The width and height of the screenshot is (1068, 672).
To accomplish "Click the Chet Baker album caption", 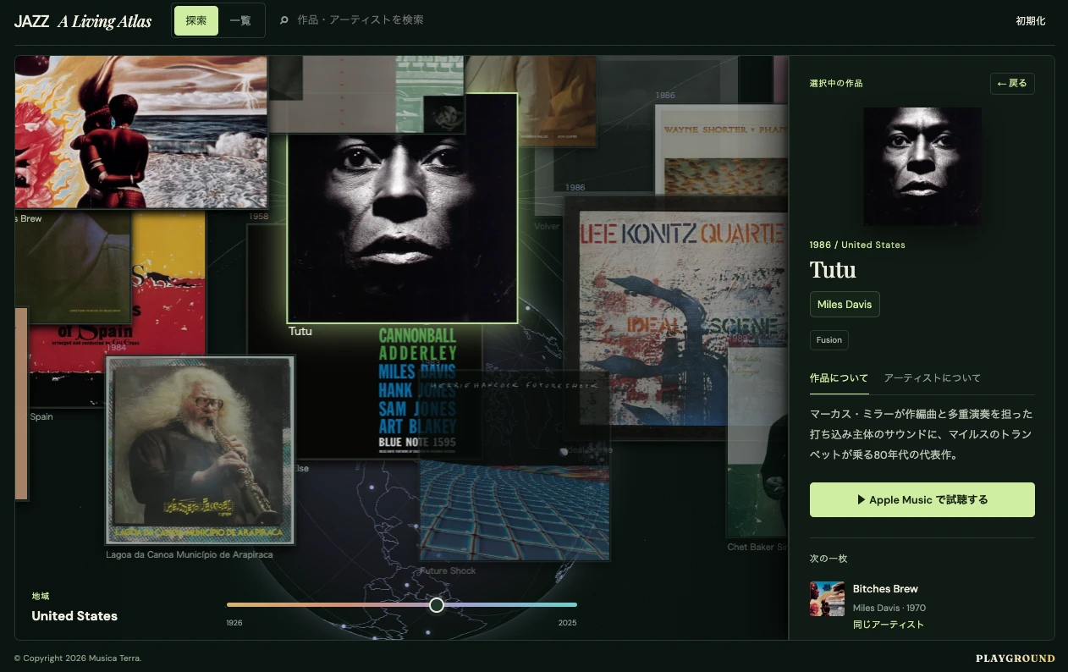I will pos(757,548).
